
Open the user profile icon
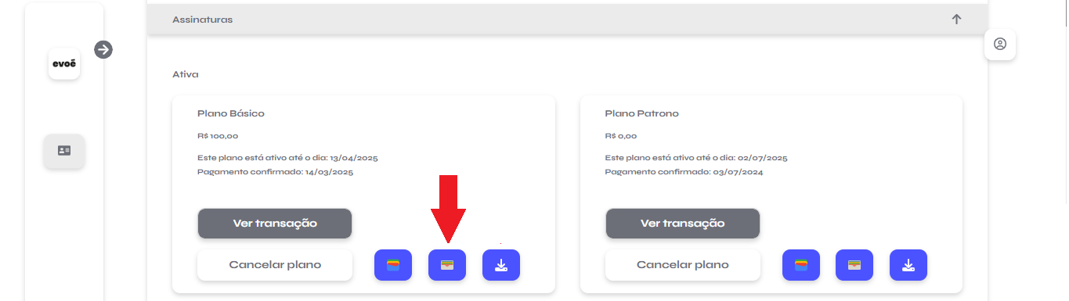(1000, 45)
